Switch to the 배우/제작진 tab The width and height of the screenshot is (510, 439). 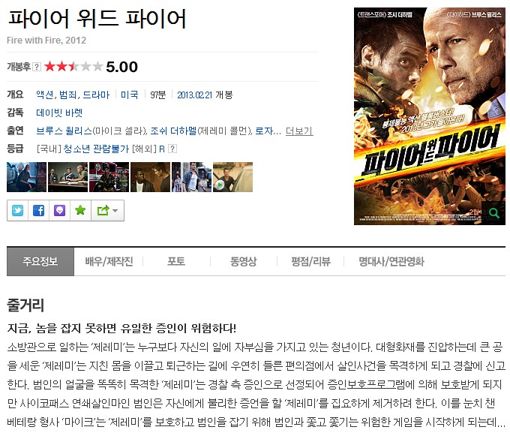click(x=109, y=261)
